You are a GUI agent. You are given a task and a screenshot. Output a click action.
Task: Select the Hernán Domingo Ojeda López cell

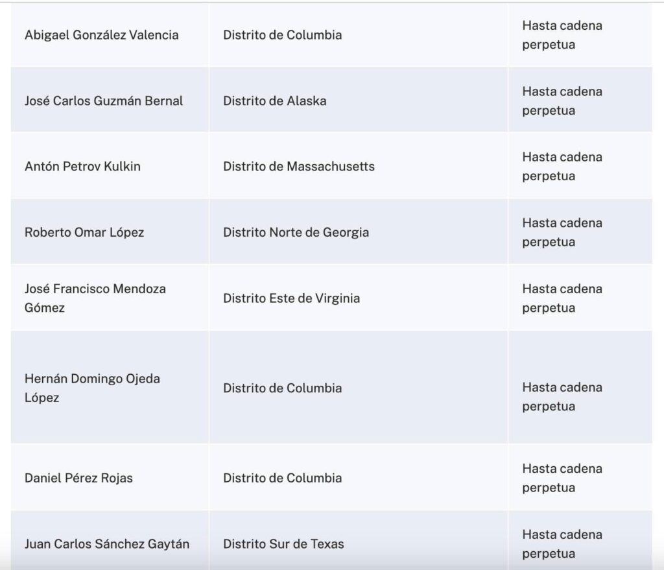click(92, 388)
